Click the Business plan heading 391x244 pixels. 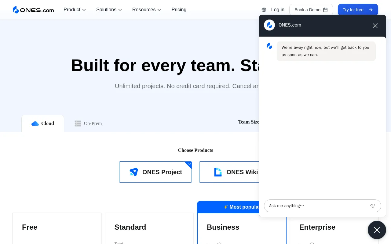coord(223,227)
